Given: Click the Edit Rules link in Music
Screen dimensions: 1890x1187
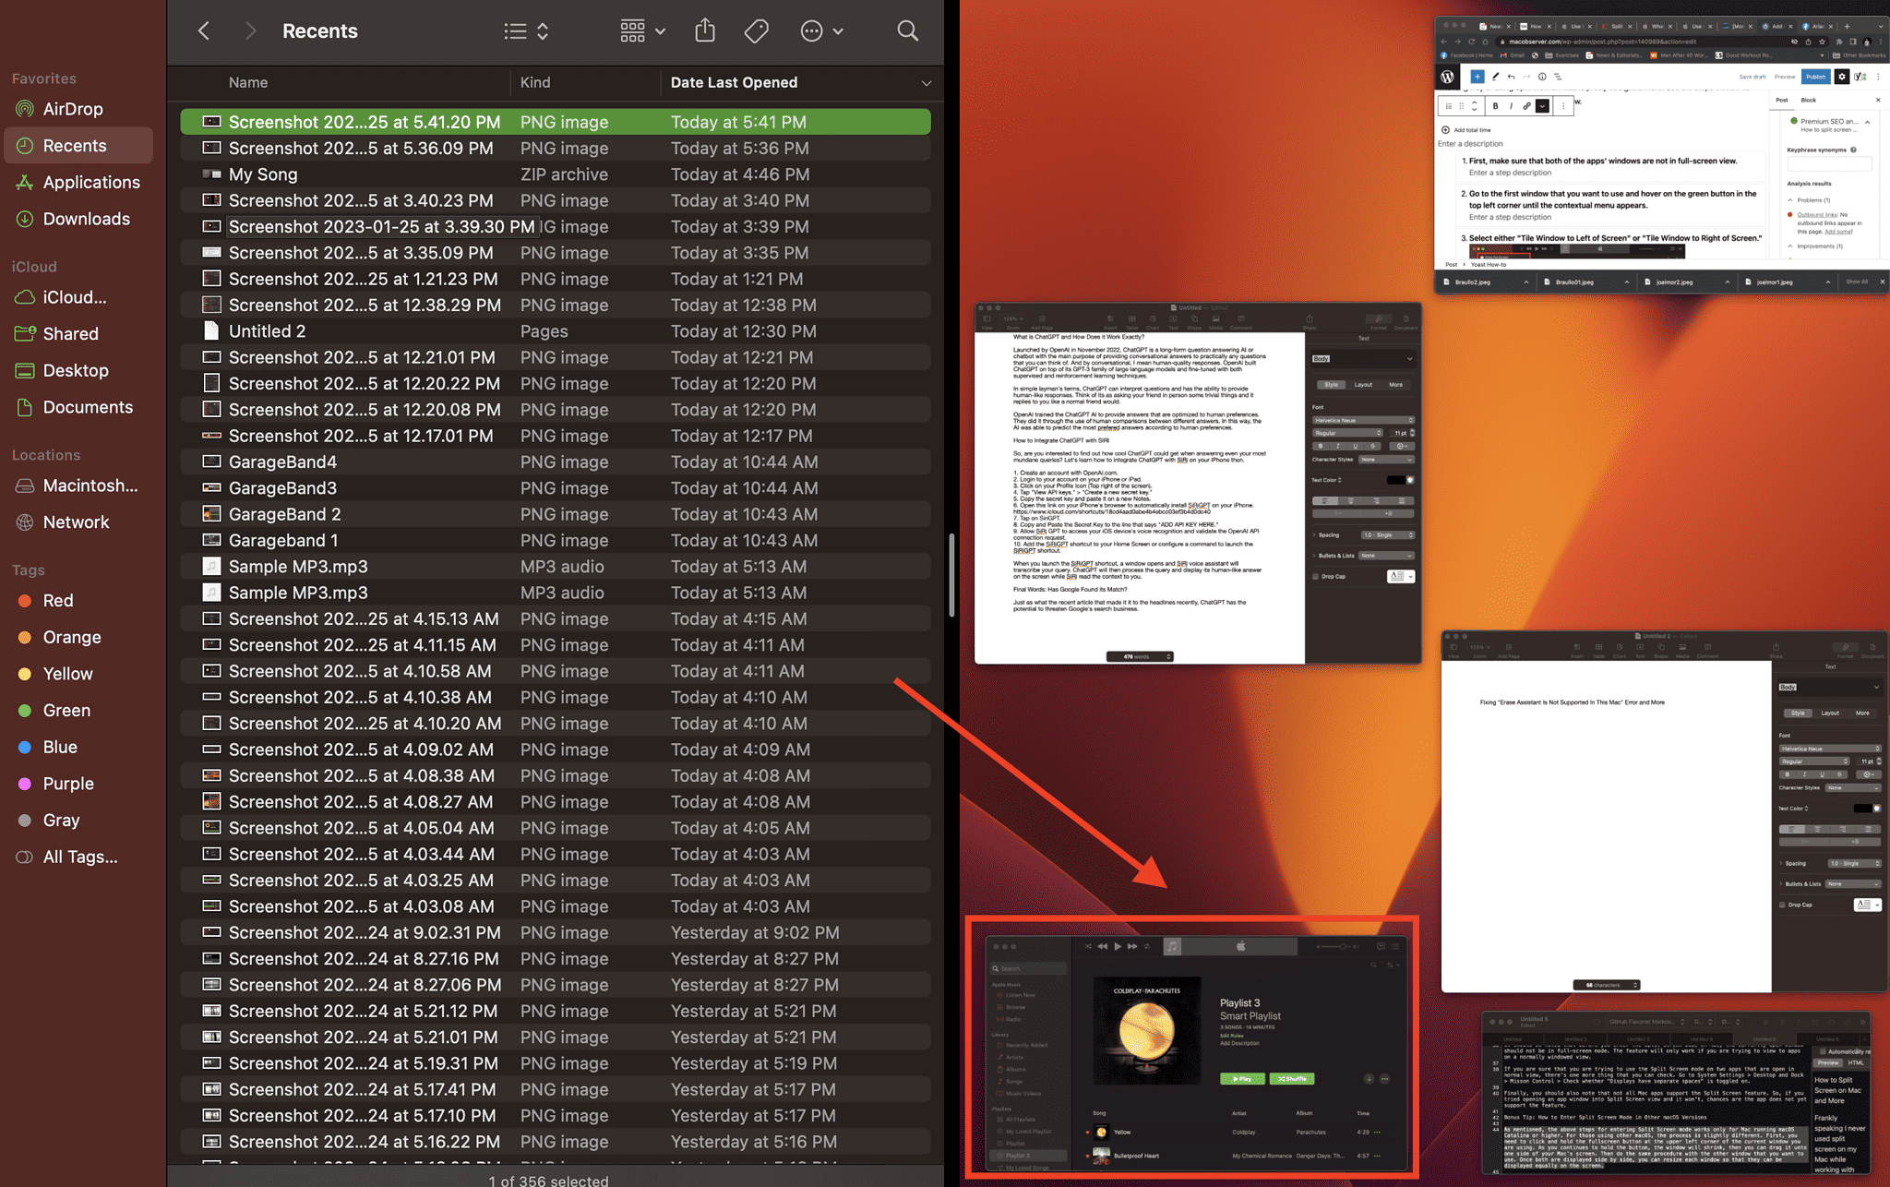Looking at the screenshot, I should (1231, 1036).
